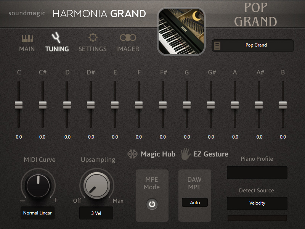Viewport: 305px width, 229px height.
Task: Click the dark bar below Detect Source
Action: click(257, 218)
